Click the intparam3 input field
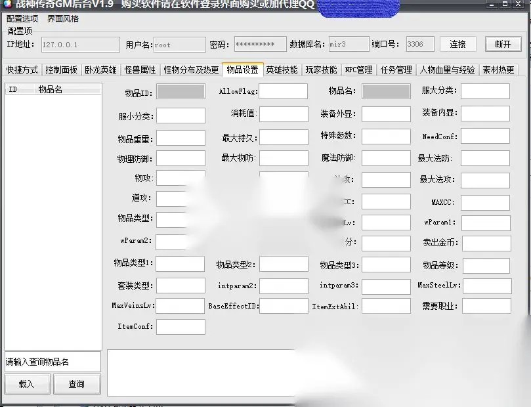 (386, 286)
